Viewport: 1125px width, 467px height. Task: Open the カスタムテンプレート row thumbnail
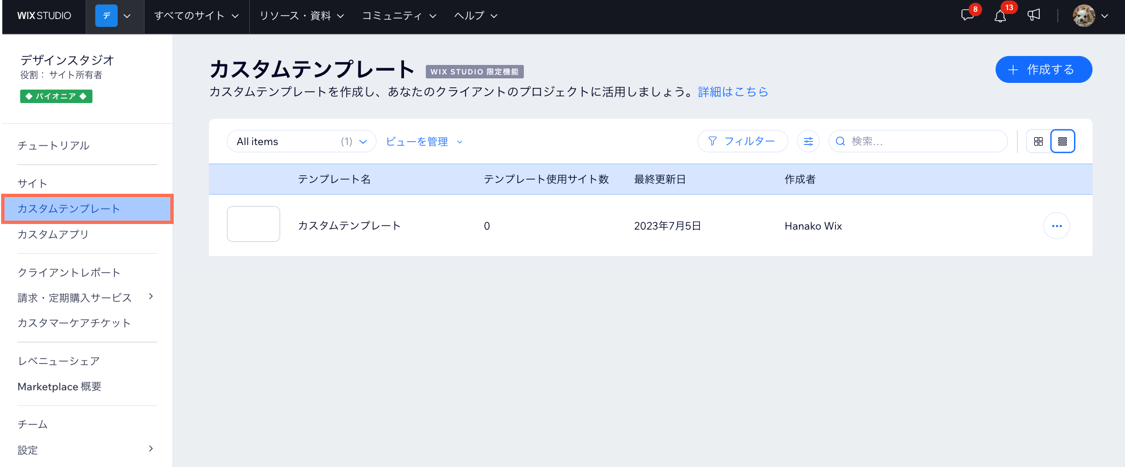click(x=253, y=224)
